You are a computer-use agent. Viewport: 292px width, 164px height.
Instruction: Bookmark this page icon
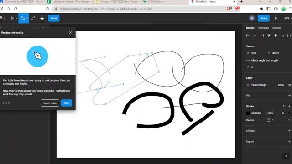[x=47, y=9]
